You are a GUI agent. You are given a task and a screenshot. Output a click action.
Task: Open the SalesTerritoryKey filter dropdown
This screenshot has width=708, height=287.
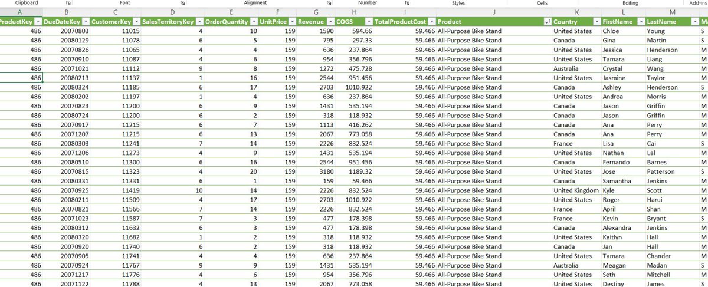pos(199,21)
